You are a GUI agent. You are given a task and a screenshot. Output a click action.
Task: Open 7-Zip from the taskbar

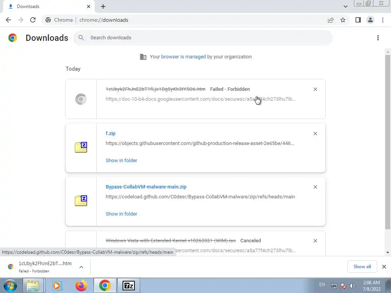129,285
